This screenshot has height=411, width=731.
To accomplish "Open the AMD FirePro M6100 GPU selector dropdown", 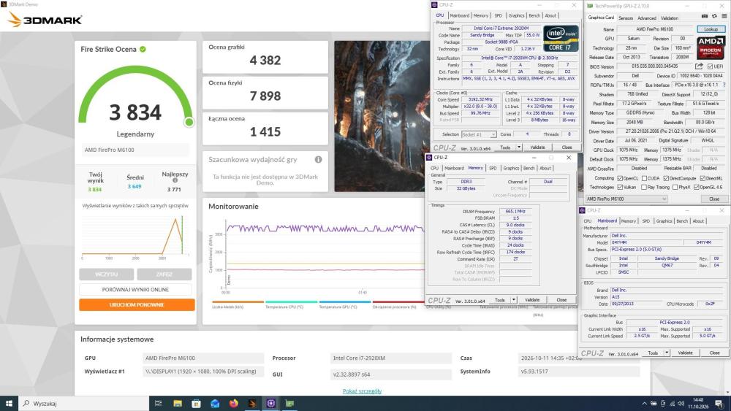I will click(626, 199).
